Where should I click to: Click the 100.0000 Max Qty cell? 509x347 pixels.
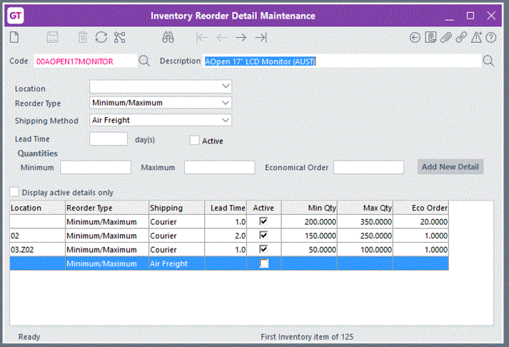pyautogui.click(x=365, y=250)
